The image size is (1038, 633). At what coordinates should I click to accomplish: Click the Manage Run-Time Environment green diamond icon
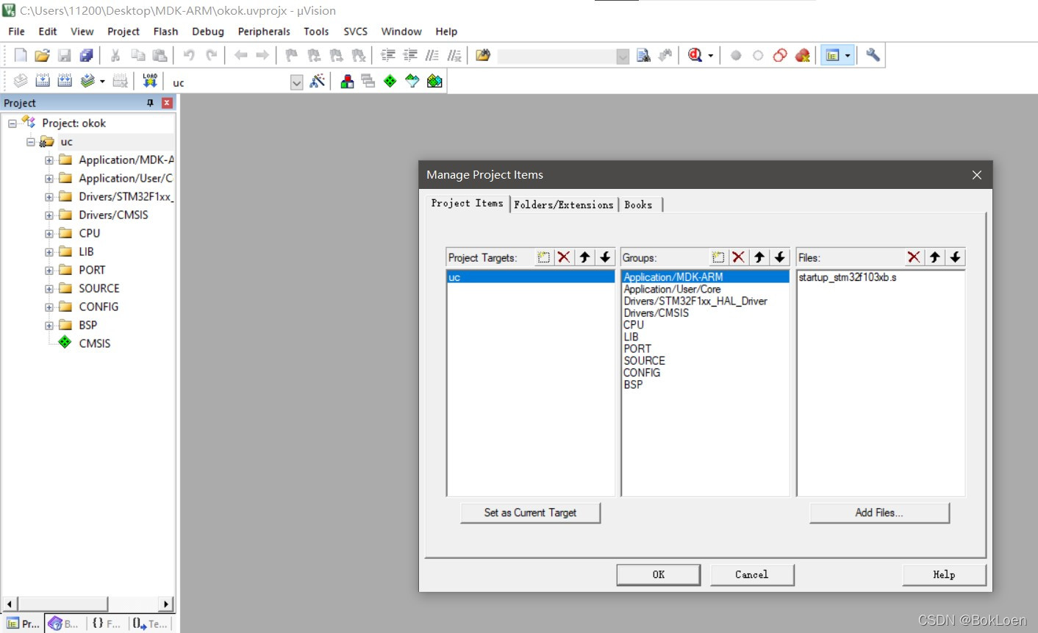click(390, 81)
